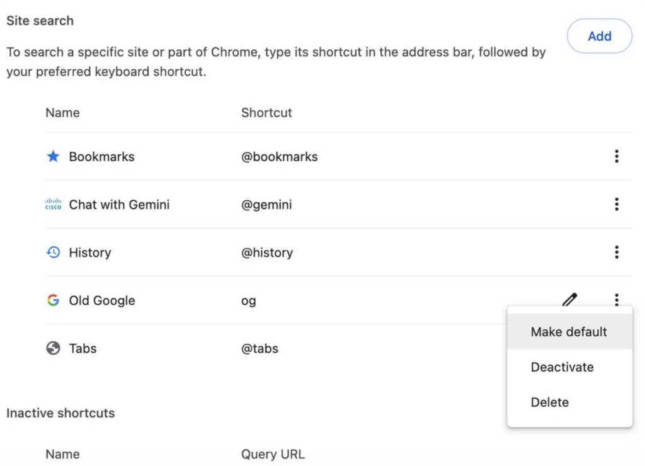Click the Chat with Gemini Cisco icon
Image resolution: width=645 pixels, height=466 pixels.
pyautogui.click(x=54, y=205)
